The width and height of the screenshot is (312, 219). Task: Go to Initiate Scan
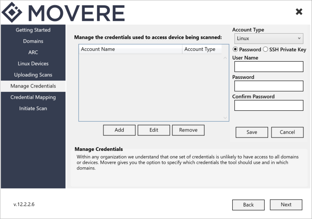pos(33,109)
